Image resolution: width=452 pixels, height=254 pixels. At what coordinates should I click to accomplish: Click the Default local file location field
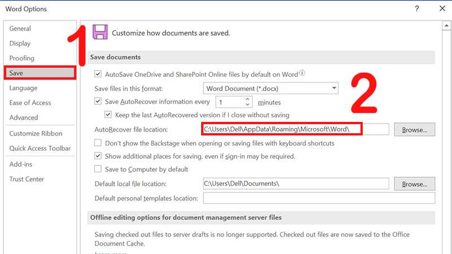(296, 183)
